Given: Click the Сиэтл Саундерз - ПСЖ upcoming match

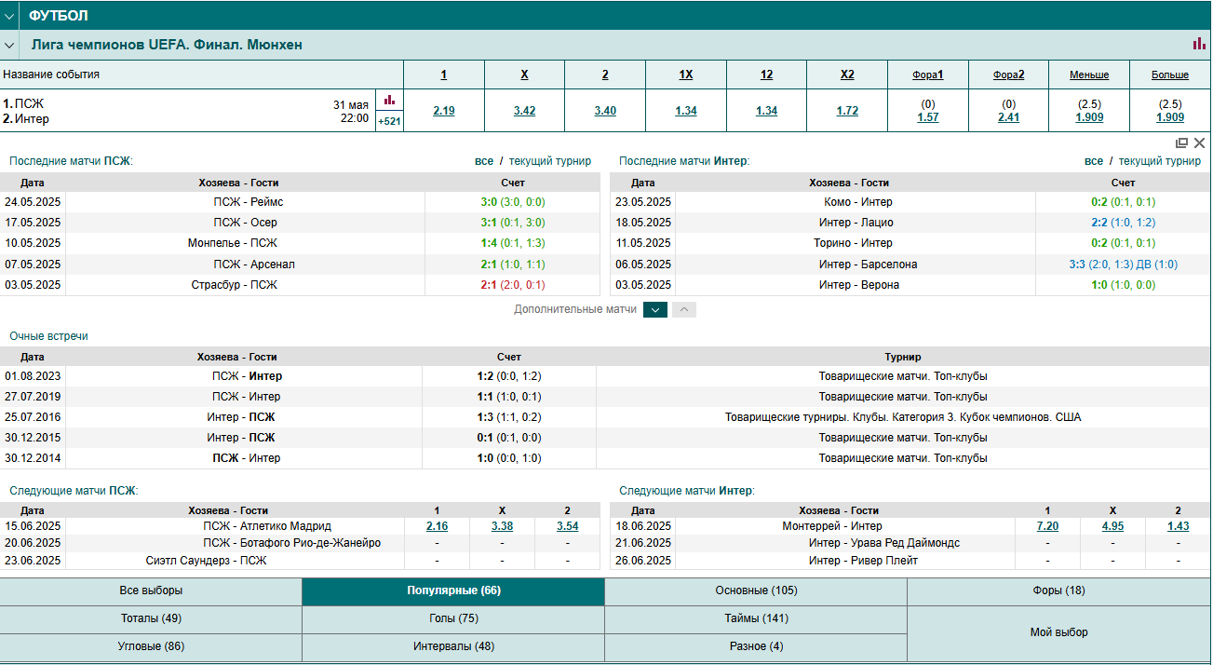Looking at the screenshot, I should 301,561.
